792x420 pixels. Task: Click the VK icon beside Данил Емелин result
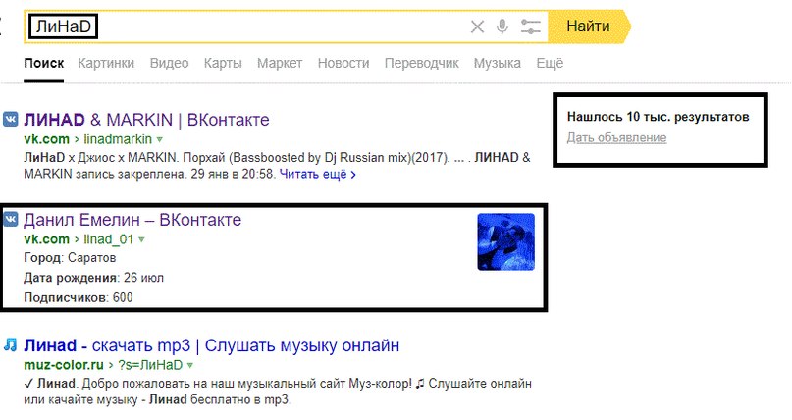10,220
